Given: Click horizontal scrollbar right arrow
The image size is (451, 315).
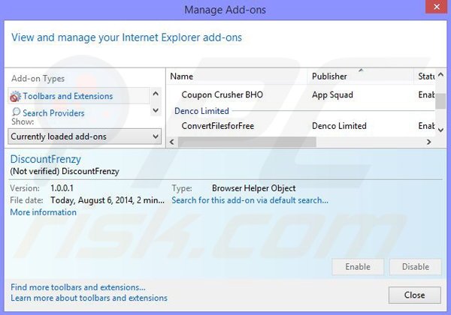Looking at the screenshot, I should pos(428,142).
